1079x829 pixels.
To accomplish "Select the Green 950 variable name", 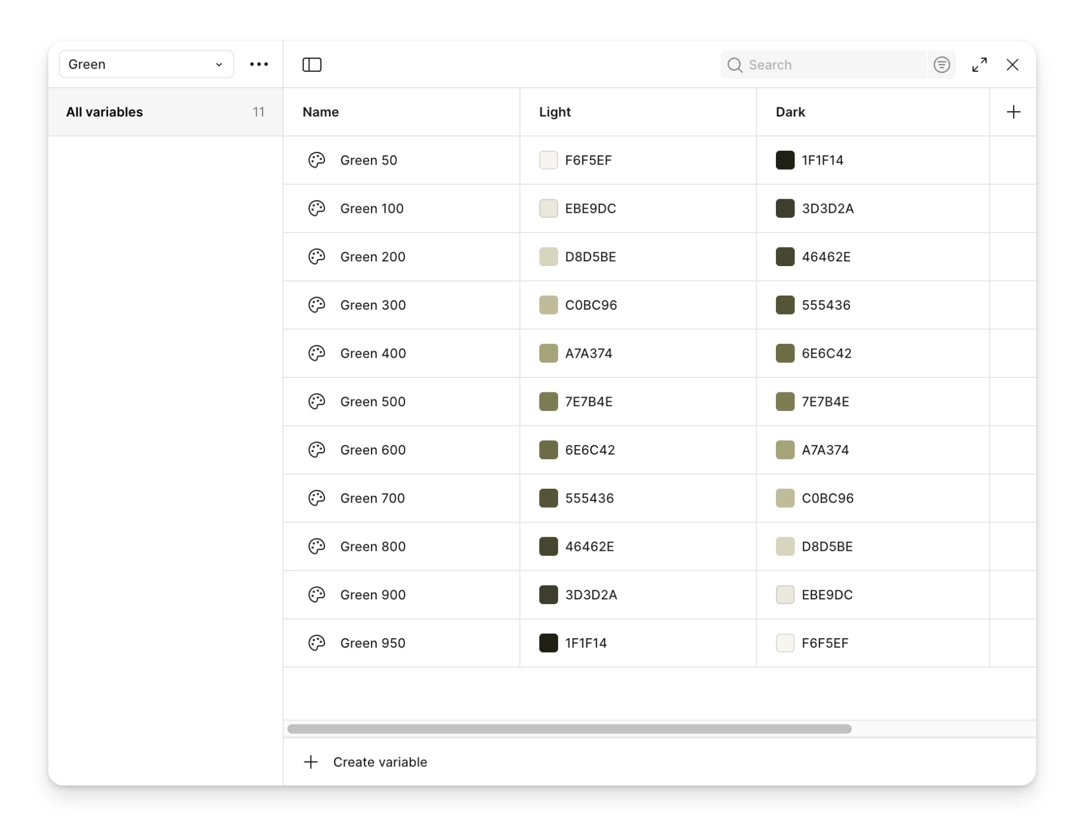I will 373,642.
